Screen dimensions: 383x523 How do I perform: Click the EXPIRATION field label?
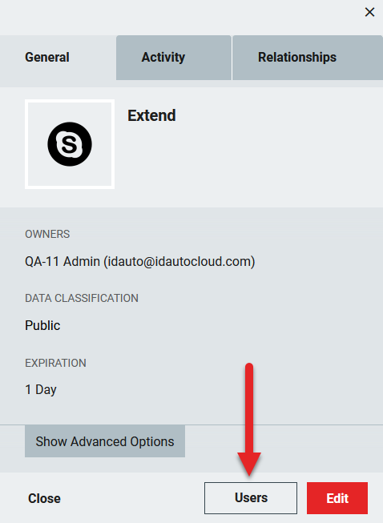[x=56, y=363]
